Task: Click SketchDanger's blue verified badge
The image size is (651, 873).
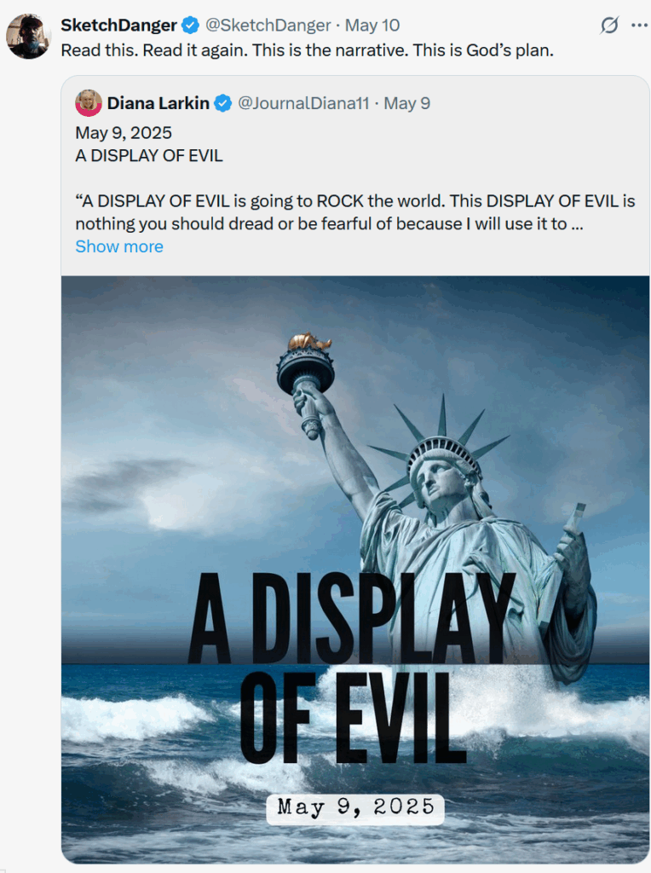Action: [191, 25]
